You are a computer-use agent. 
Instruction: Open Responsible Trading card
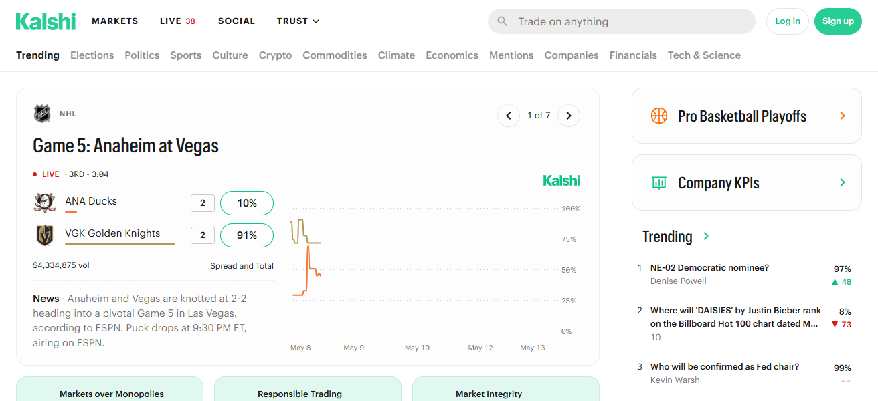pyautogui.click(x=308, y=389)
